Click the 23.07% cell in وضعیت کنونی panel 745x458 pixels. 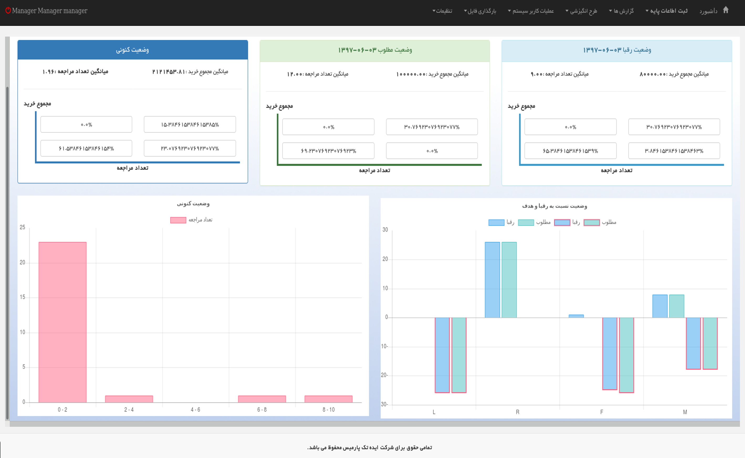190,148
